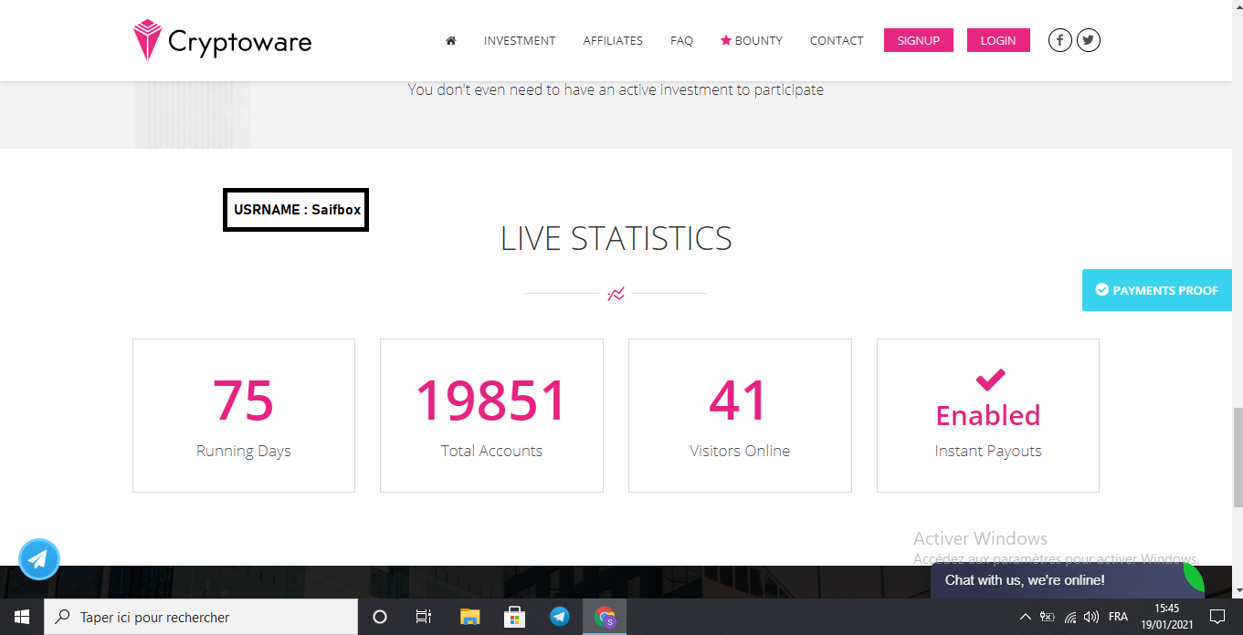Click the FRA input language indicator
1243x635 pixels.
click(1118, 617)
